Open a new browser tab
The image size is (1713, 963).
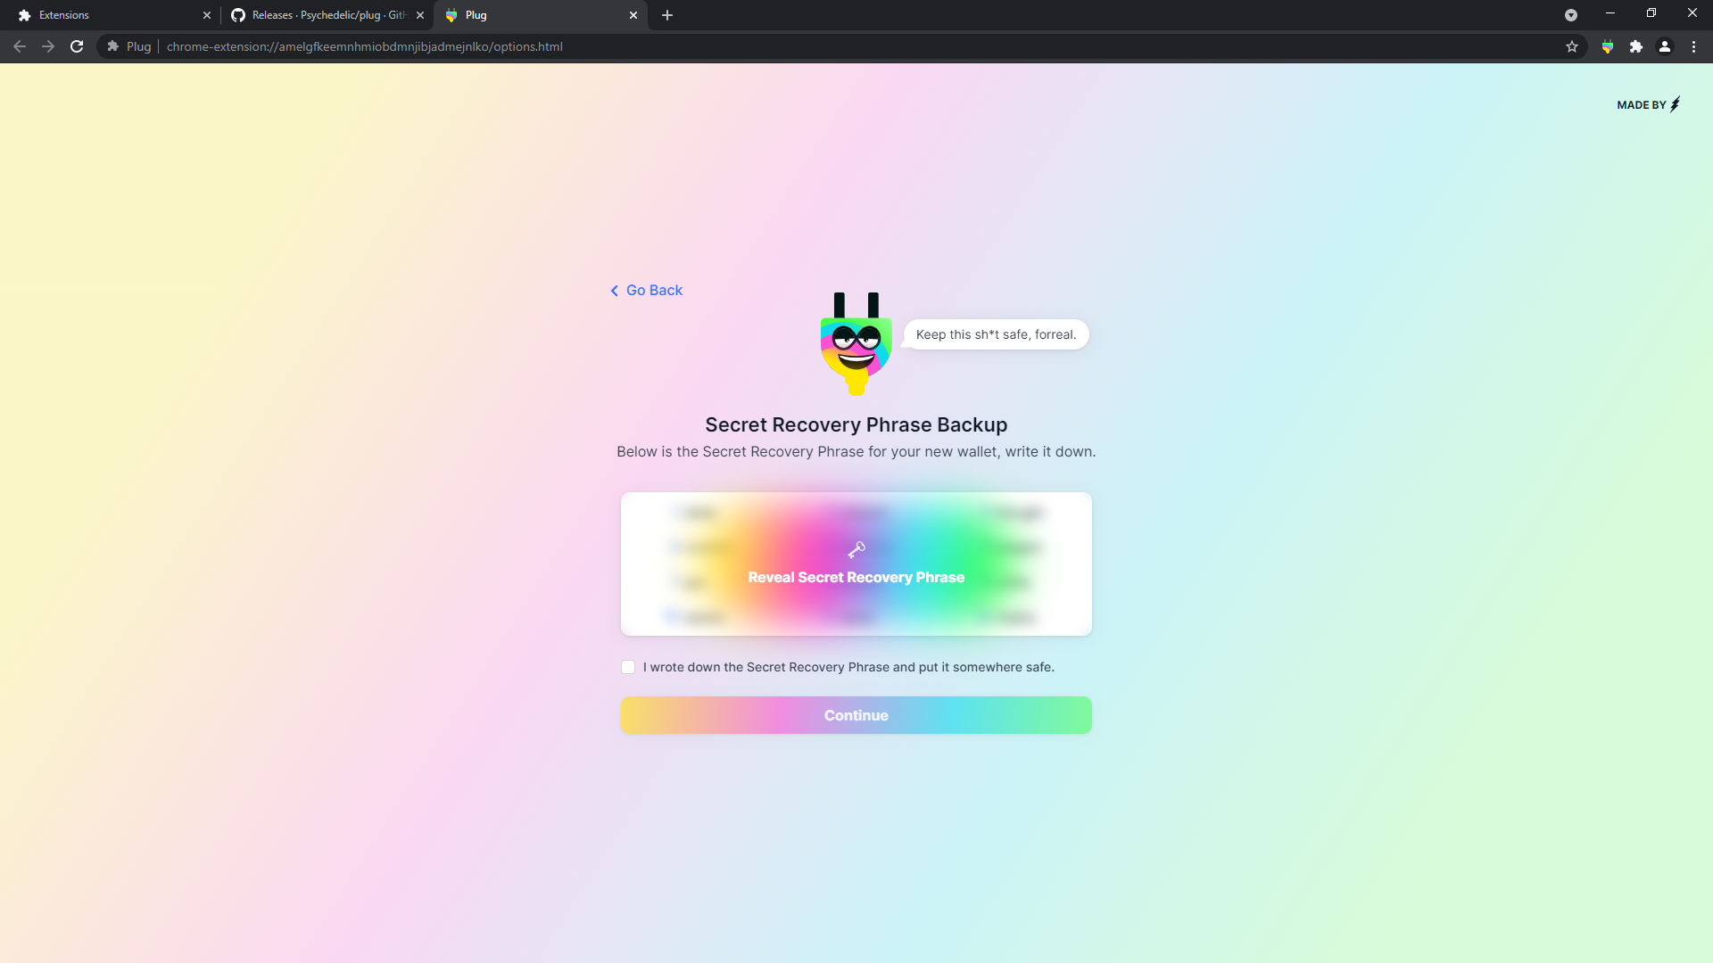[x=667, y=15]
